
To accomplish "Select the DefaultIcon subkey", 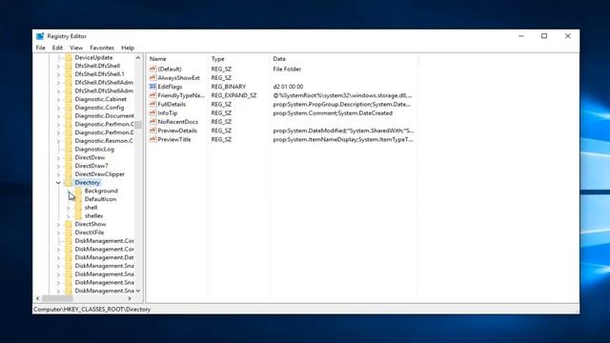I will pos(100,199).
